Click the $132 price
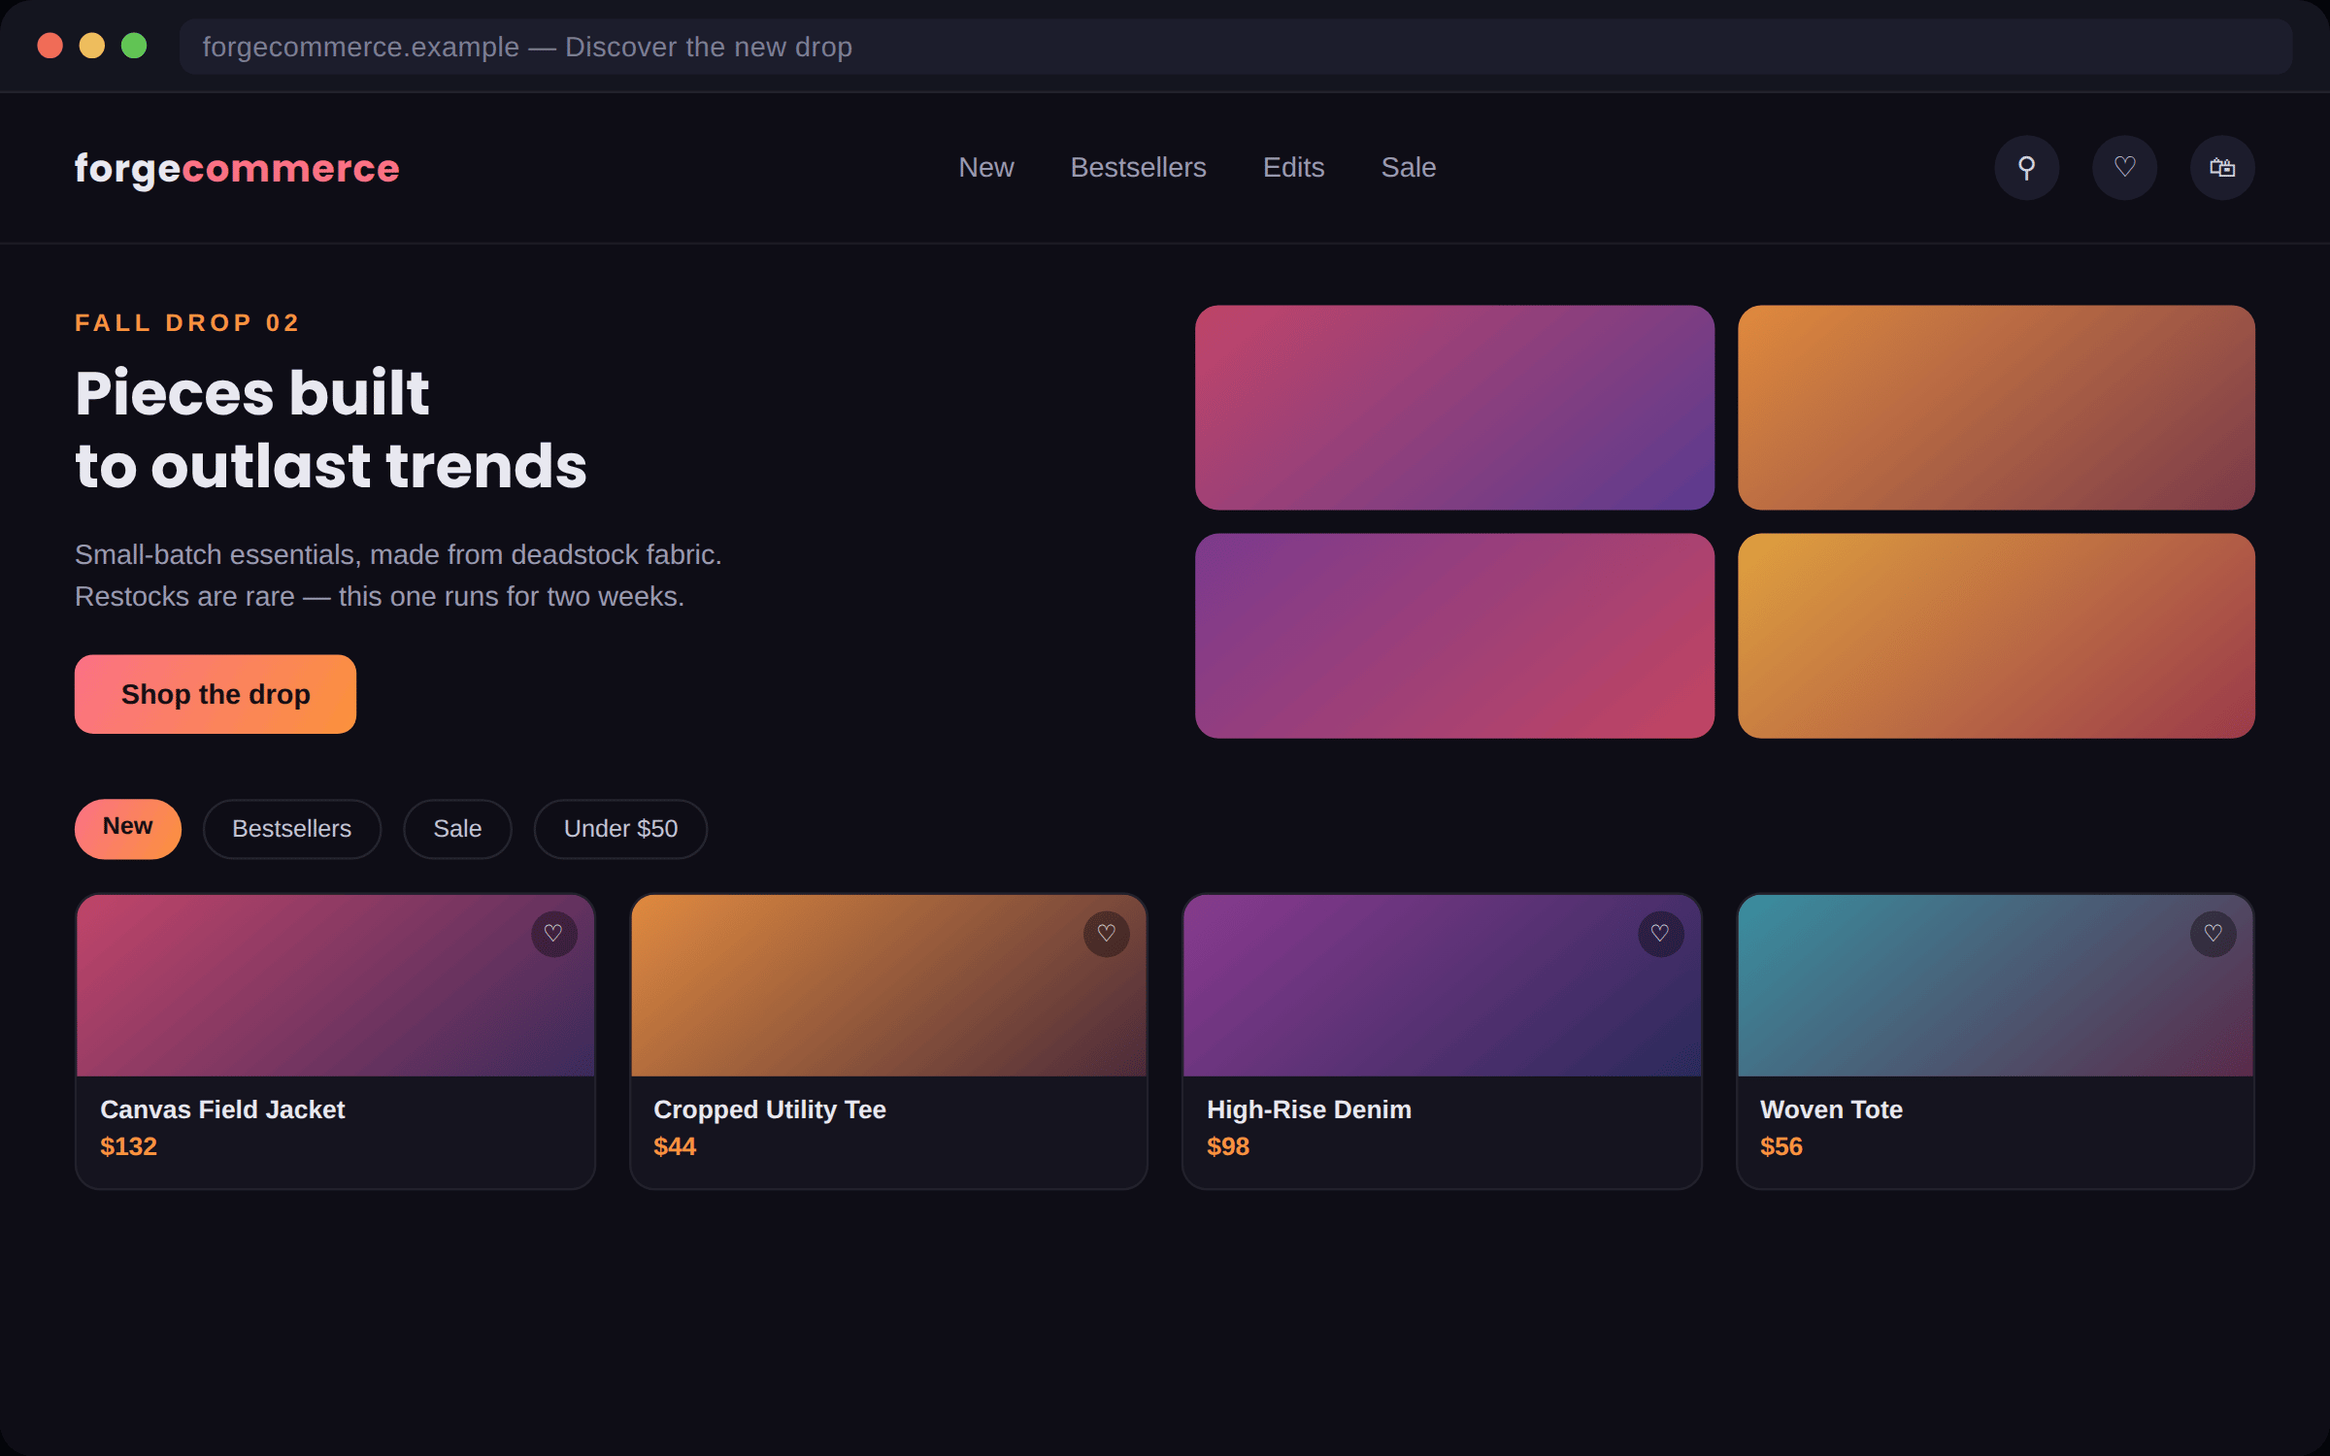2330x1456 pixels. tap(128, 1146)
